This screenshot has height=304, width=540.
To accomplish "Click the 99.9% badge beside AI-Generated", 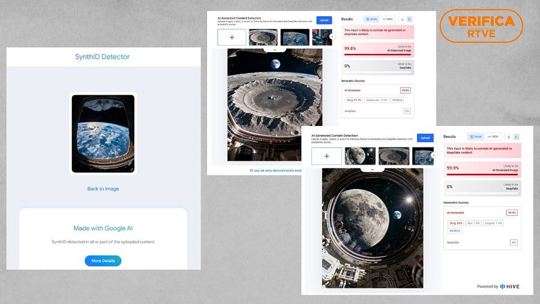I will pos(512,213).
